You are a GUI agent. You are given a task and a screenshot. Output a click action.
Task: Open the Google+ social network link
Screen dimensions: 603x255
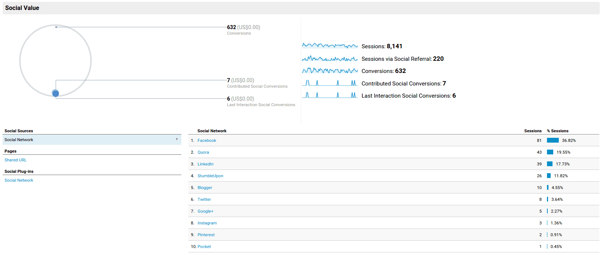pos(205,211)
